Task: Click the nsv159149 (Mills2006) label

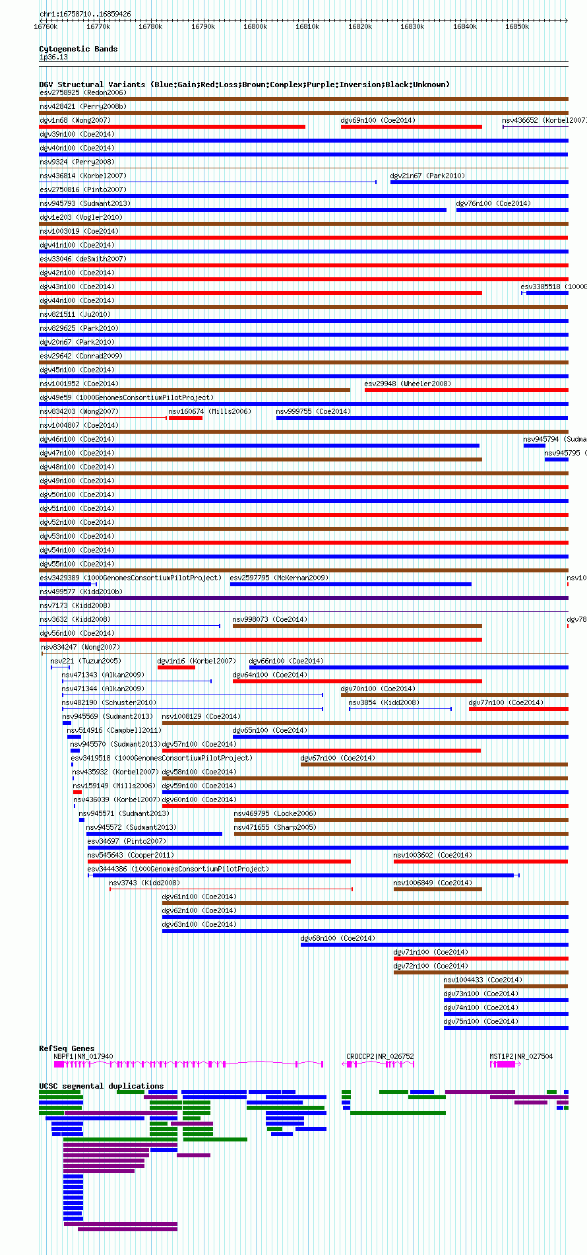Action: 114,786
